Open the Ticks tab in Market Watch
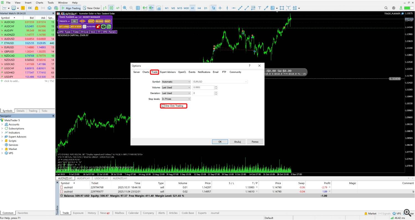The width and height of the screenshot is (415, 220). pos(44,111)
